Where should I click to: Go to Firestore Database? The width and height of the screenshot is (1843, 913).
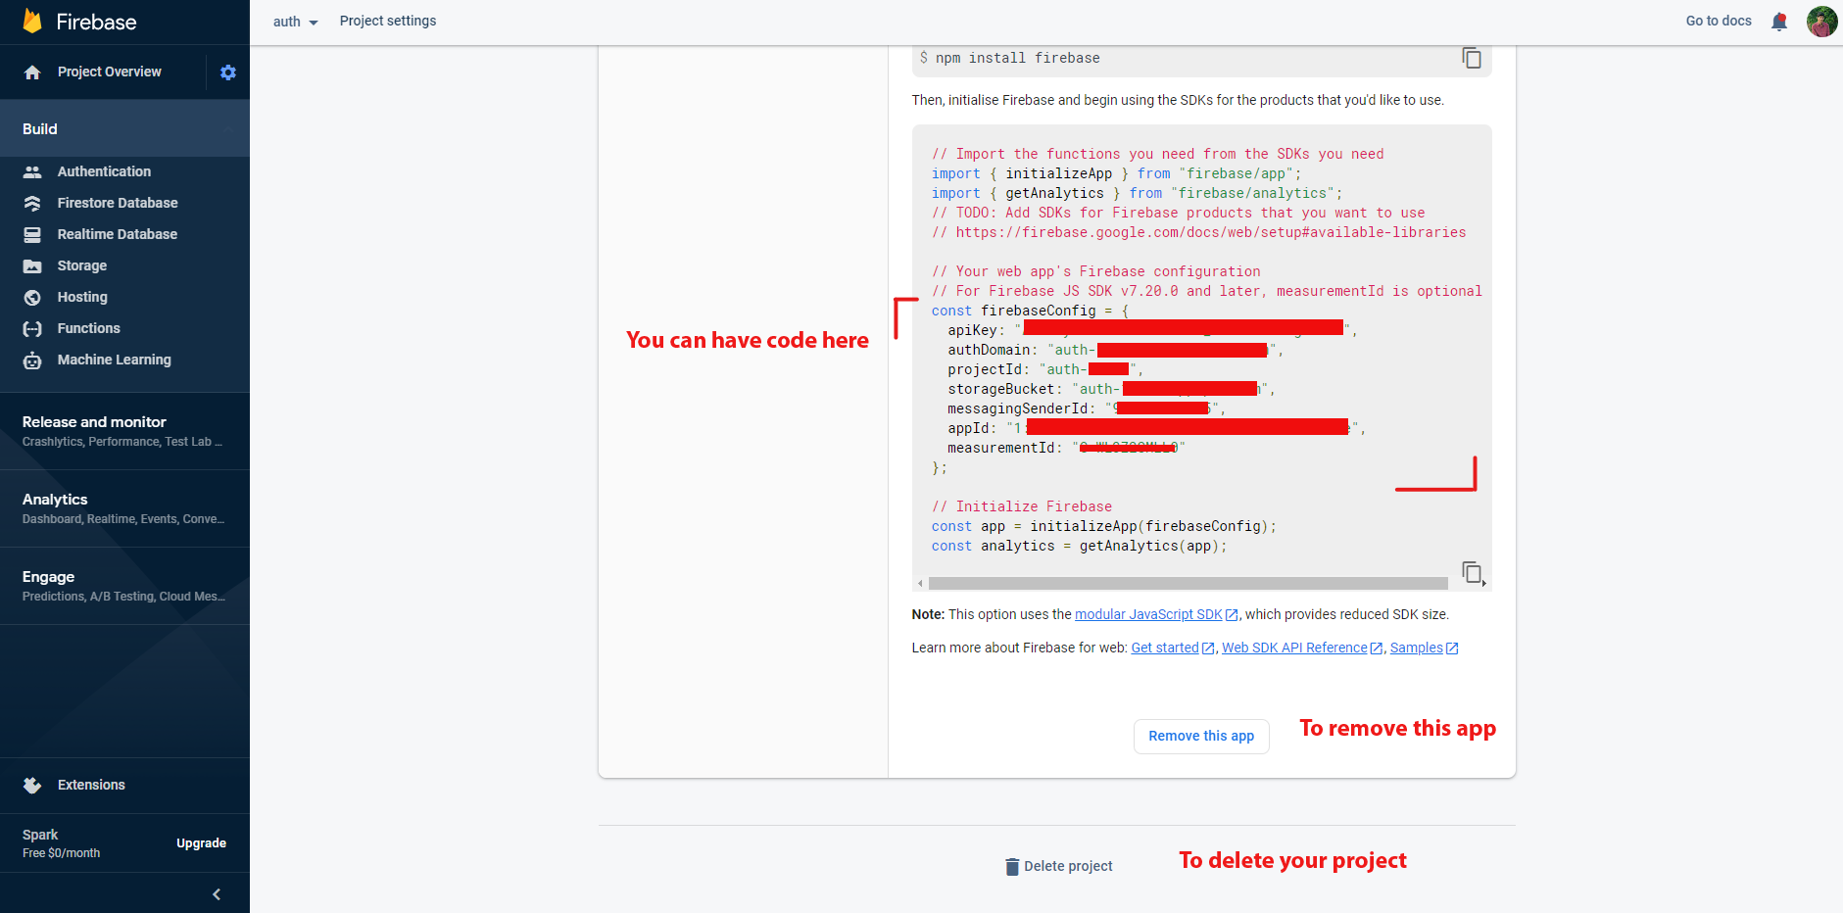click(117, 203)
